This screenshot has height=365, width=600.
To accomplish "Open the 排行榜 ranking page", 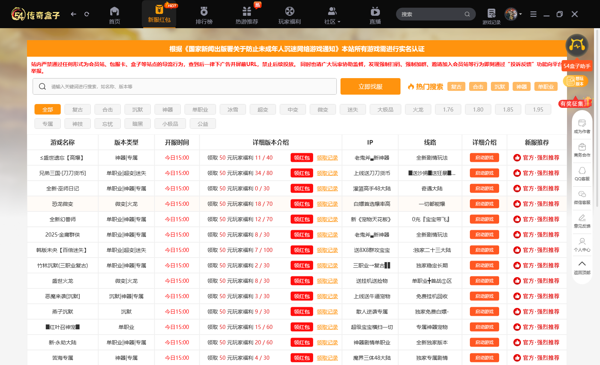I will (204, 15).
